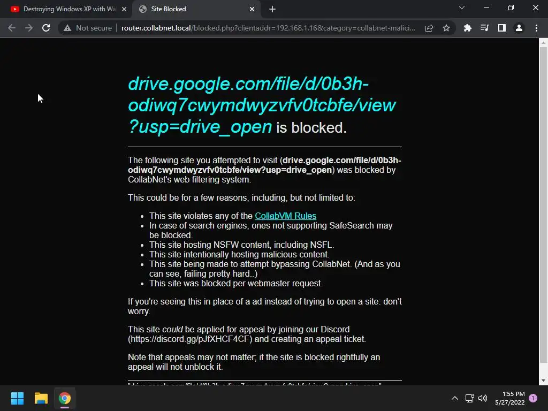The height and width of the screenshot is (411, 548).
Task: Open the Chrome three-dot menu
Action: point(536,28)
